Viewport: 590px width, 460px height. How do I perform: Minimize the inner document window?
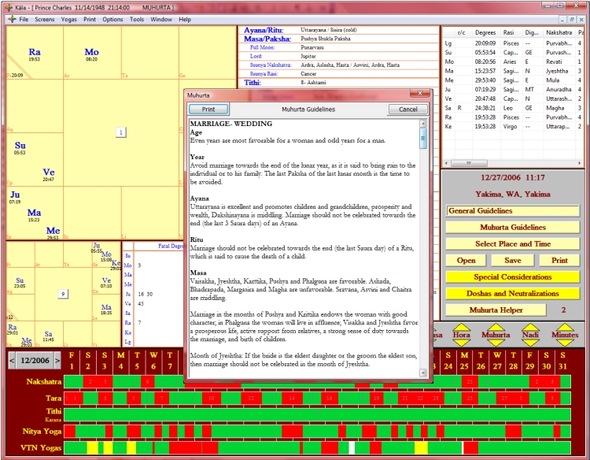563,19
